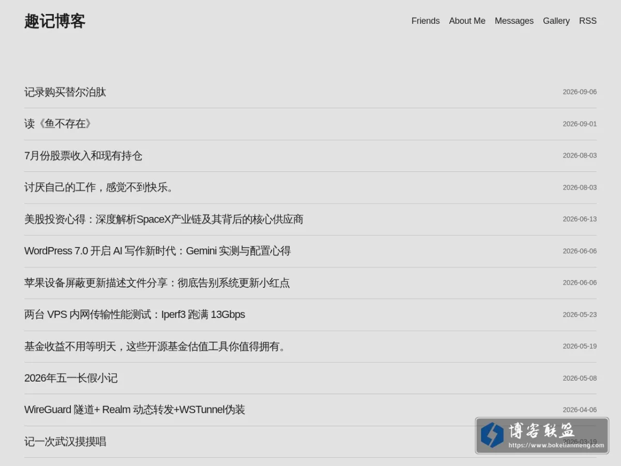Read the WordPress 7.0 Gemini post
This screenshot has width=621, height=466.
click(157, 251)
